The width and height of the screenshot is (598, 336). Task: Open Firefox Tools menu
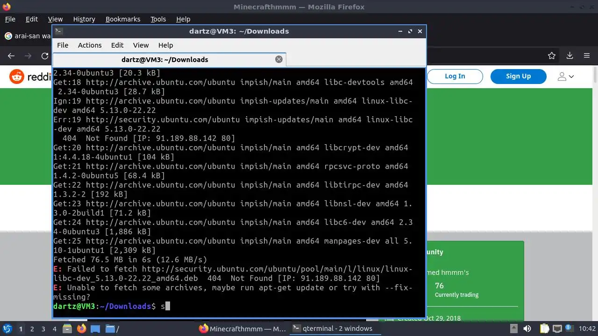[158, 19]
